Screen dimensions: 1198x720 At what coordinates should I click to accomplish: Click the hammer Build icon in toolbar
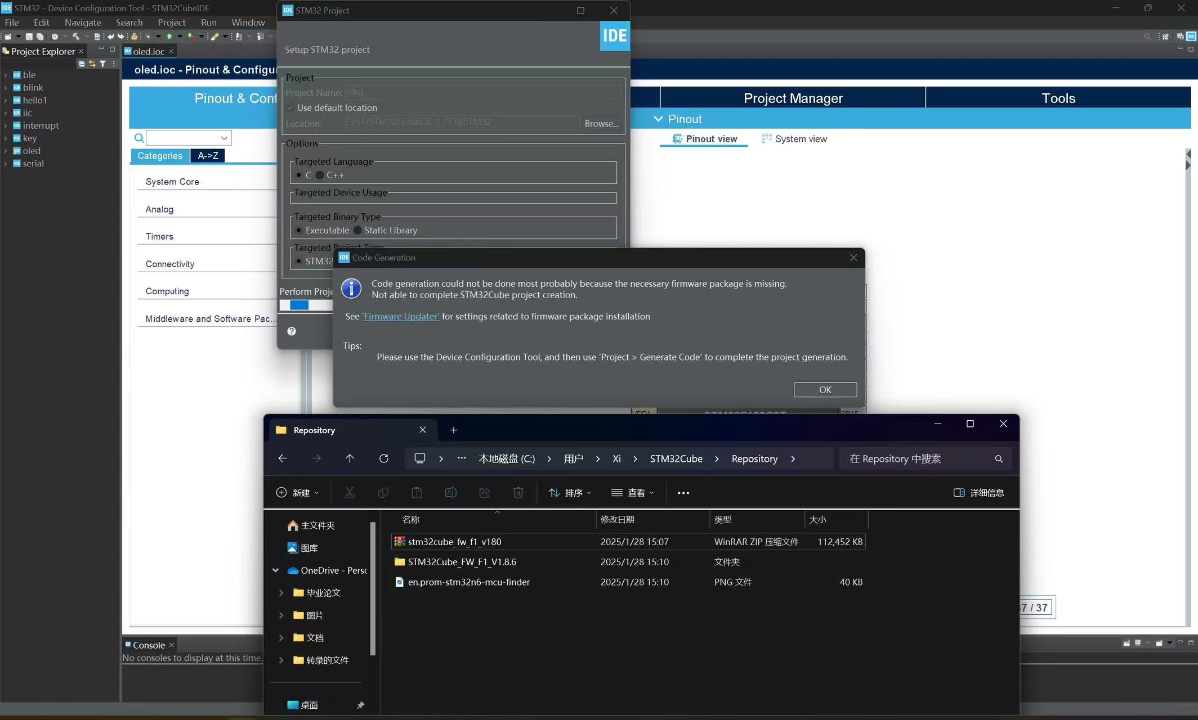point(75,37)
